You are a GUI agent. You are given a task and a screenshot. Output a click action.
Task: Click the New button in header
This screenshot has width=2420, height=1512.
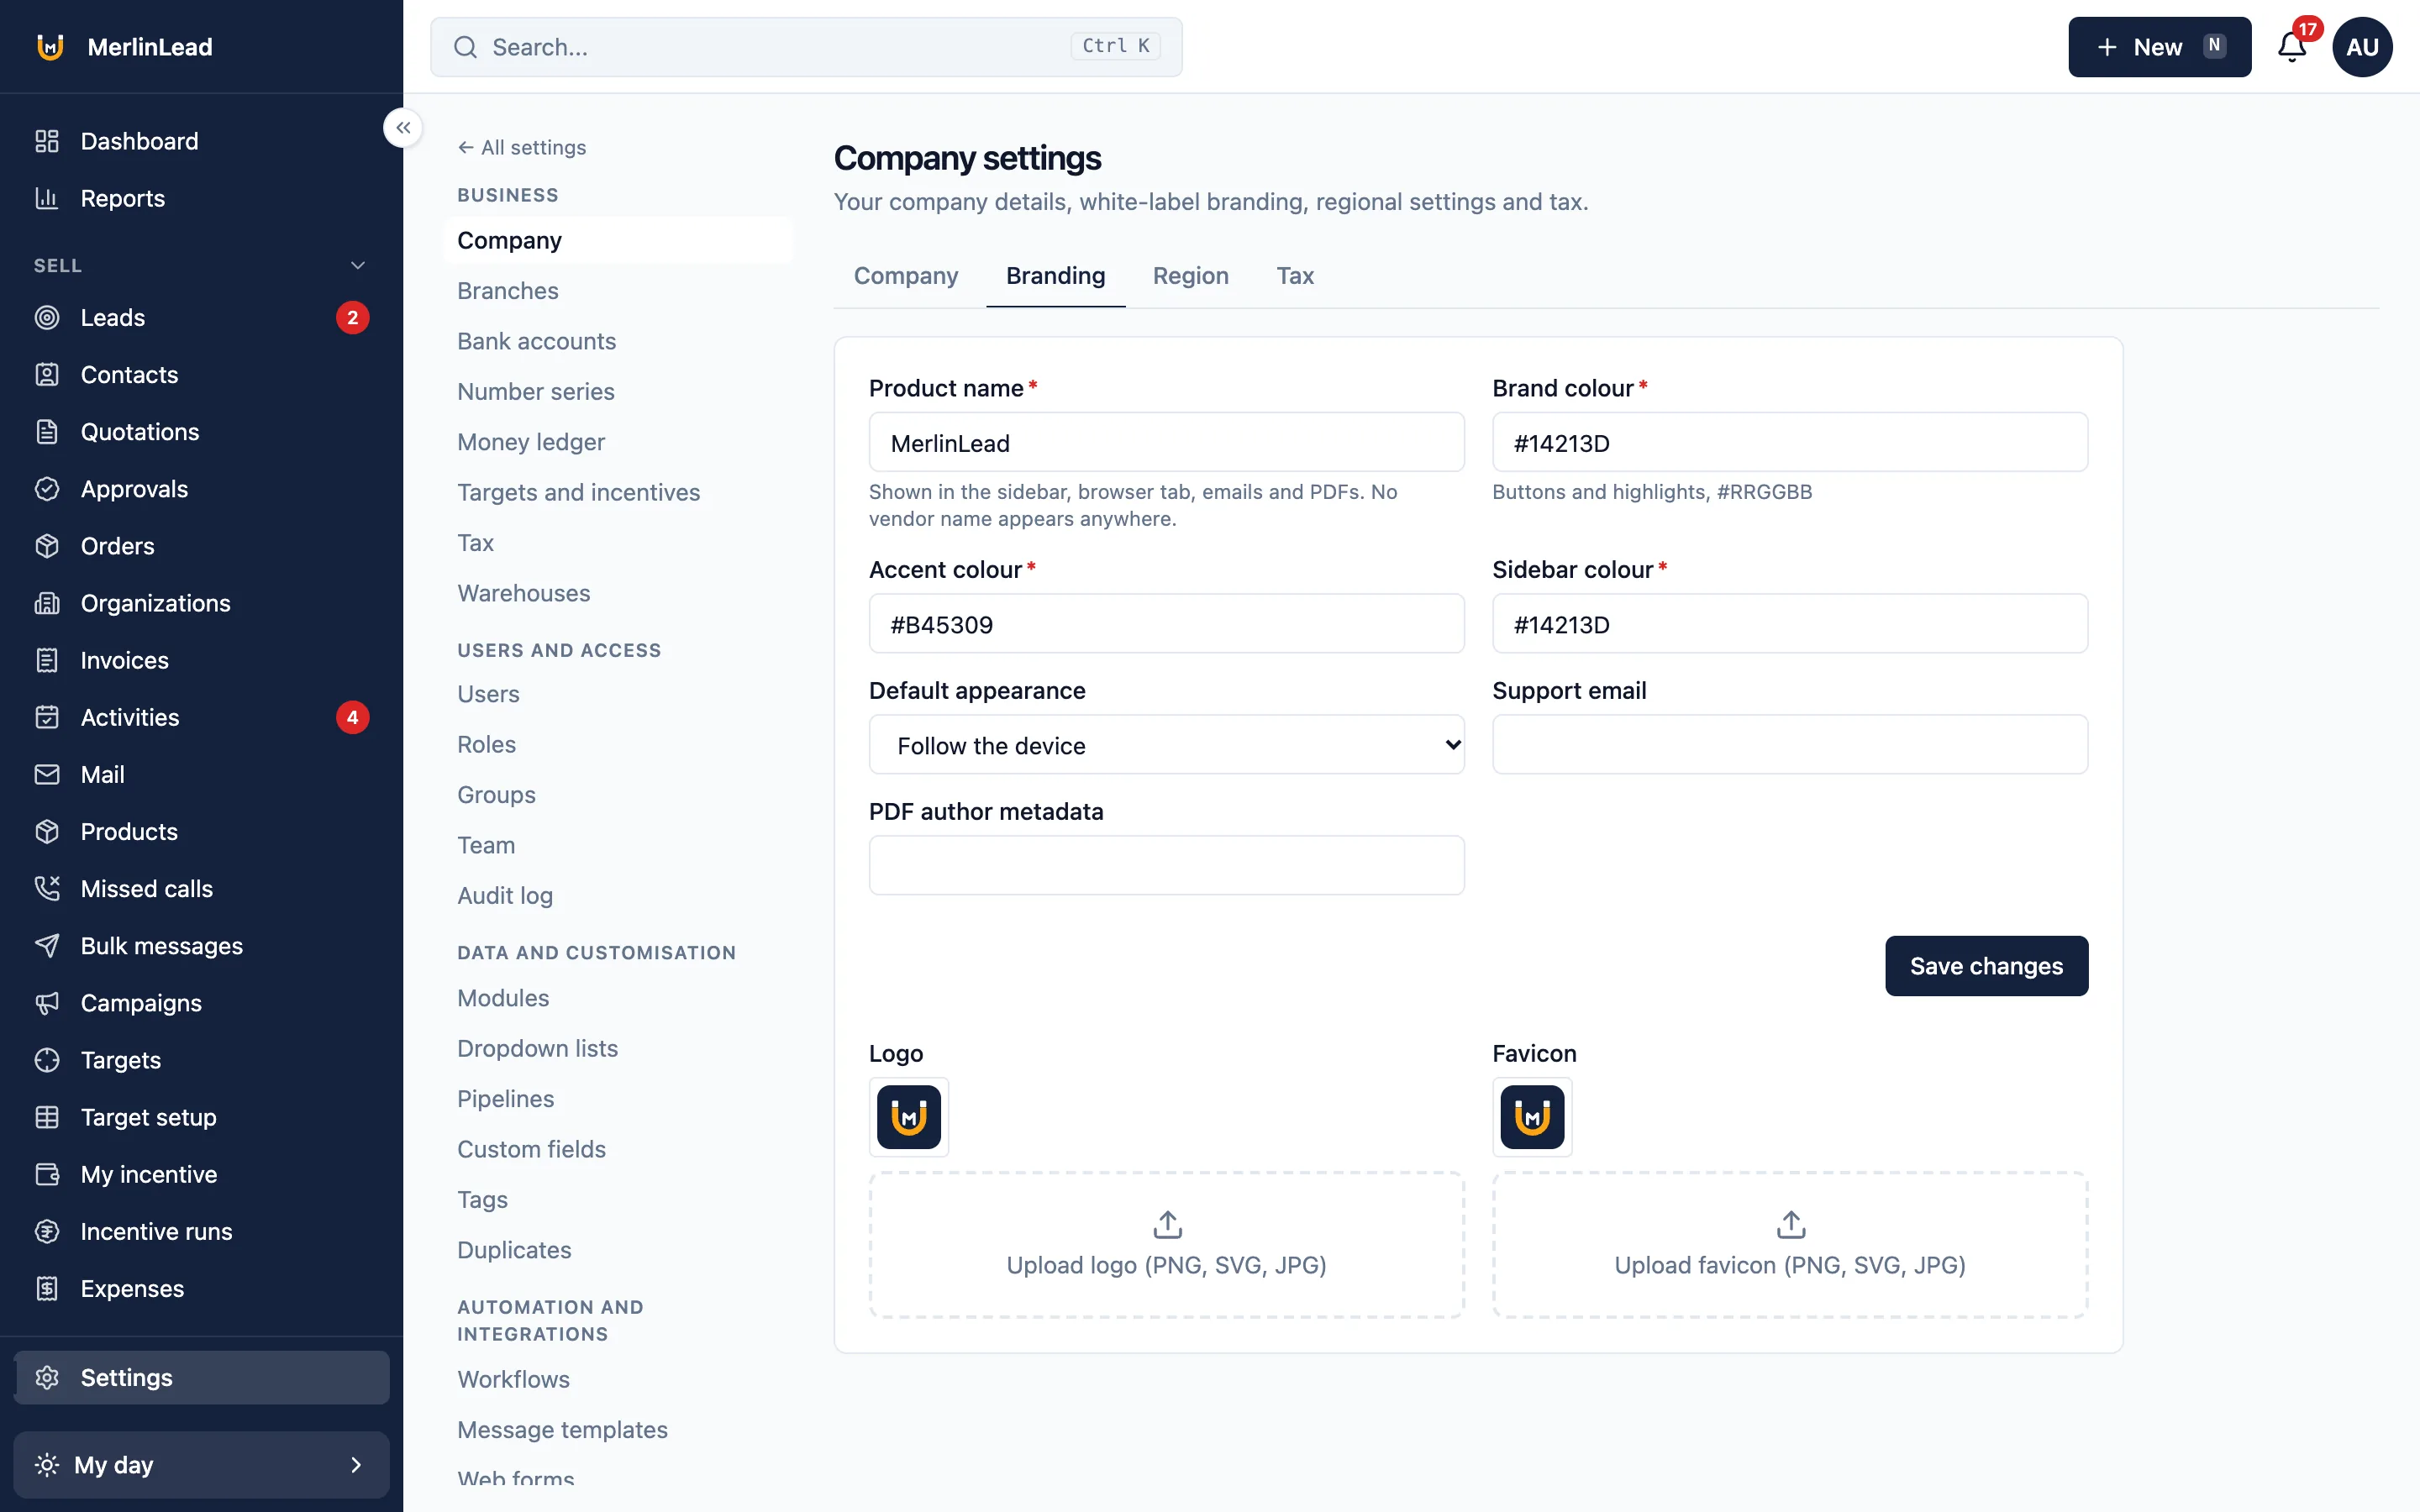pos(2159,47)
